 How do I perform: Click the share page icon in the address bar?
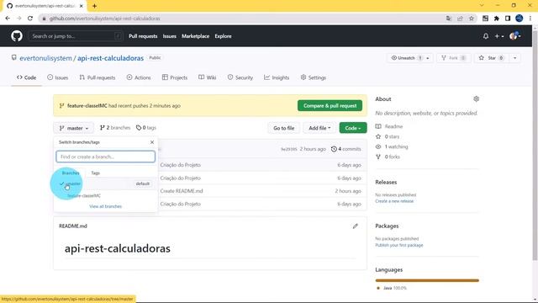point(460,19)
